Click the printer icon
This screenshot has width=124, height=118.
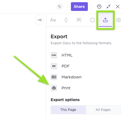(54, 88)
